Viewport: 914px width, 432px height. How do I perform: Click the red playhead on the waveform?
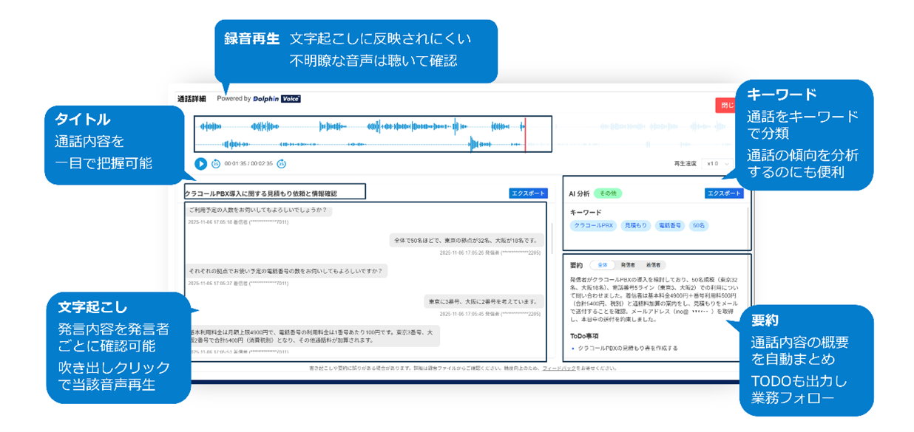pos(525,135)
